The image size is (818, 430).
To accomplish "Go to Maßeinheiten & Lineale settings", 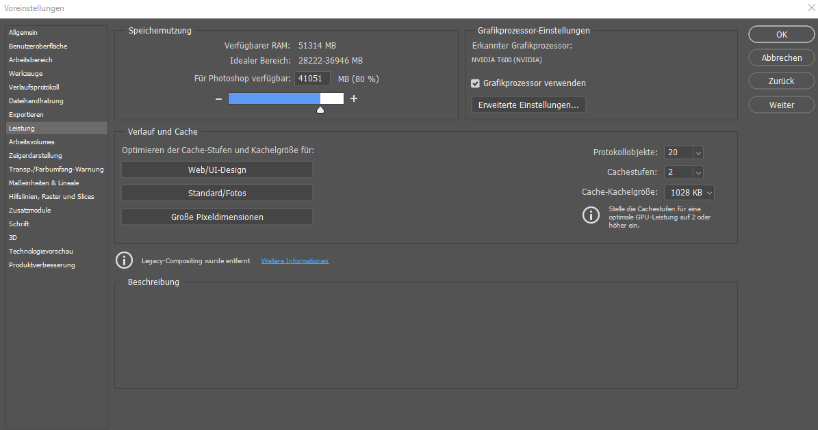I will pyautogui.click(x=56, y=183).
